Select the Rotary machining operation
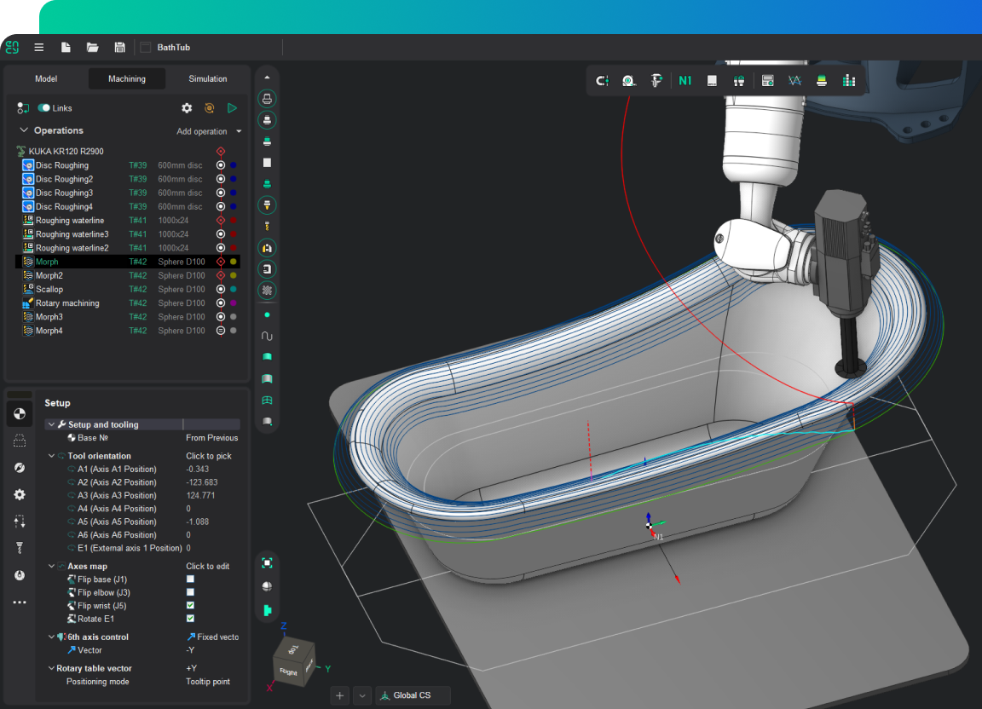This screenshot has width=982, height=709. 67,303
